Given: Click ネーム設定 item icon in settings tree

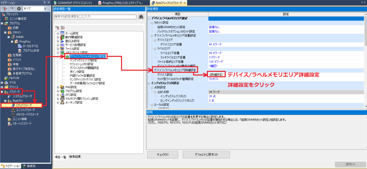Looking at the screenshot, I should (x=62, y=33).
